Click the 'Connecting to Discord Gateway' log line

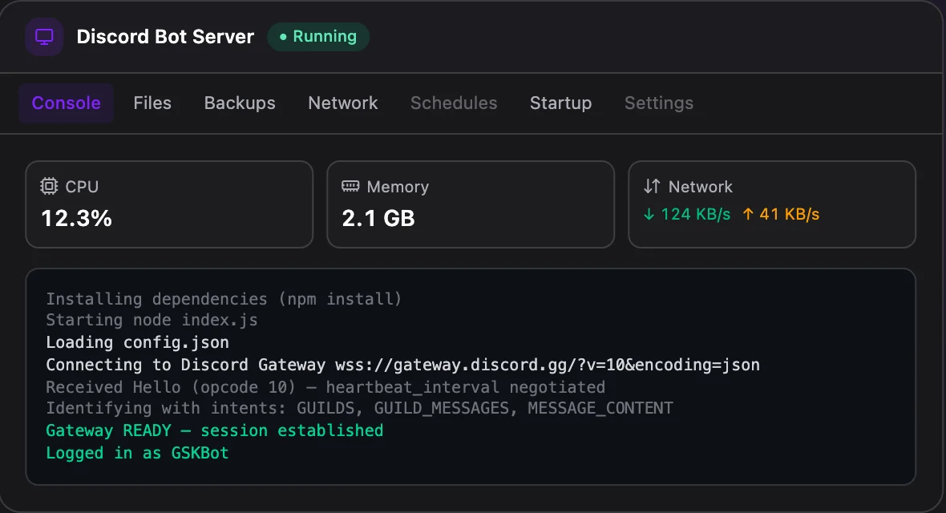point(403,365)
